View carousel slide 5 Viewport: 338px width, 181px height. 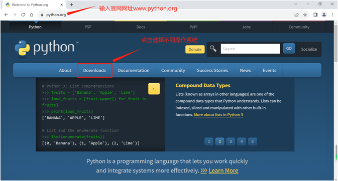click(x=253, y=141)
